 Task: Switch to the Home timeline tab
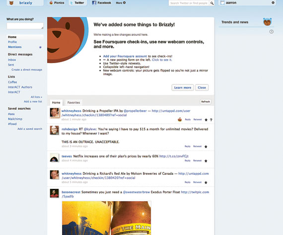tap(56, 102)
